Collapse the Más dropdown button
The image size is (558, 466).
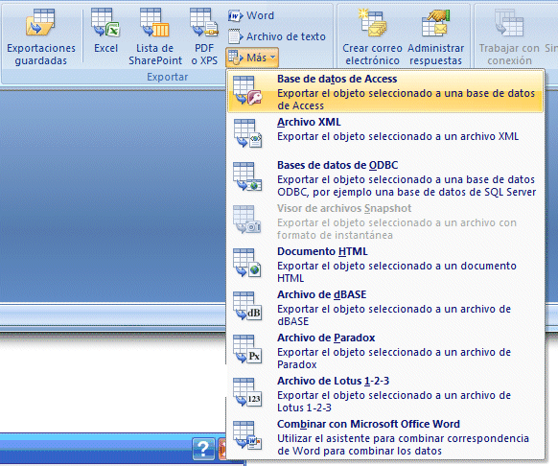click(x=252, y=58)
